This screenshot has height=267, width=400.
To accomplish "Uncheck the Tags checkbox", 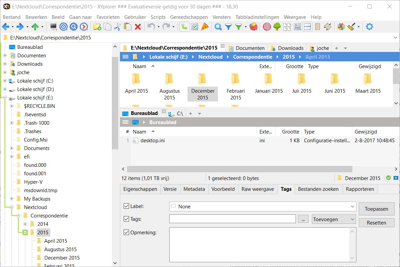I will pos(127,219).
